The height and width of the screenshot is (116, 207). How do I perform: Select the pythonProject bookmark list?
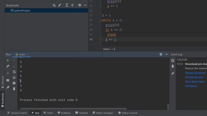click(46, 11)
